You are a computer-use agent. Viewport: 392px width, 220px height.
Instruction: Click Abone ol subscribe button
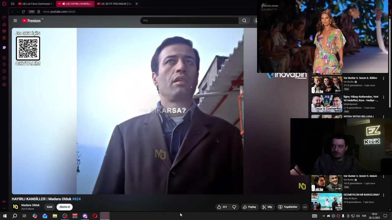point(65,207)
